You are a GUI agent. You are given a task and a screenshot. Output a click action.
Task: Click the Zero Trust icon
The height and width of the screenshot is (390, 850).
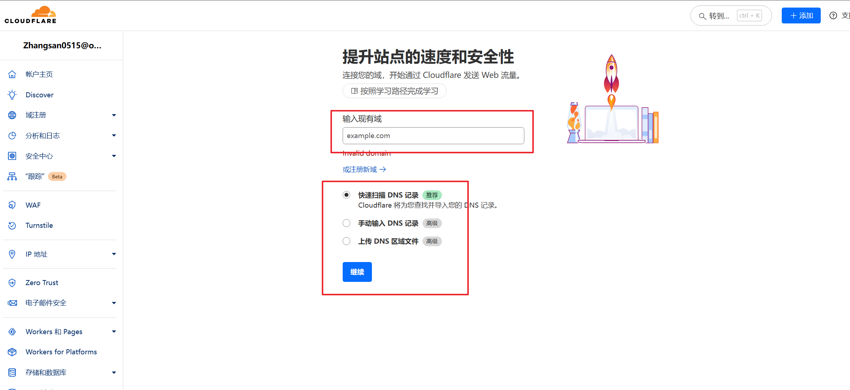[x=12, y=283]
